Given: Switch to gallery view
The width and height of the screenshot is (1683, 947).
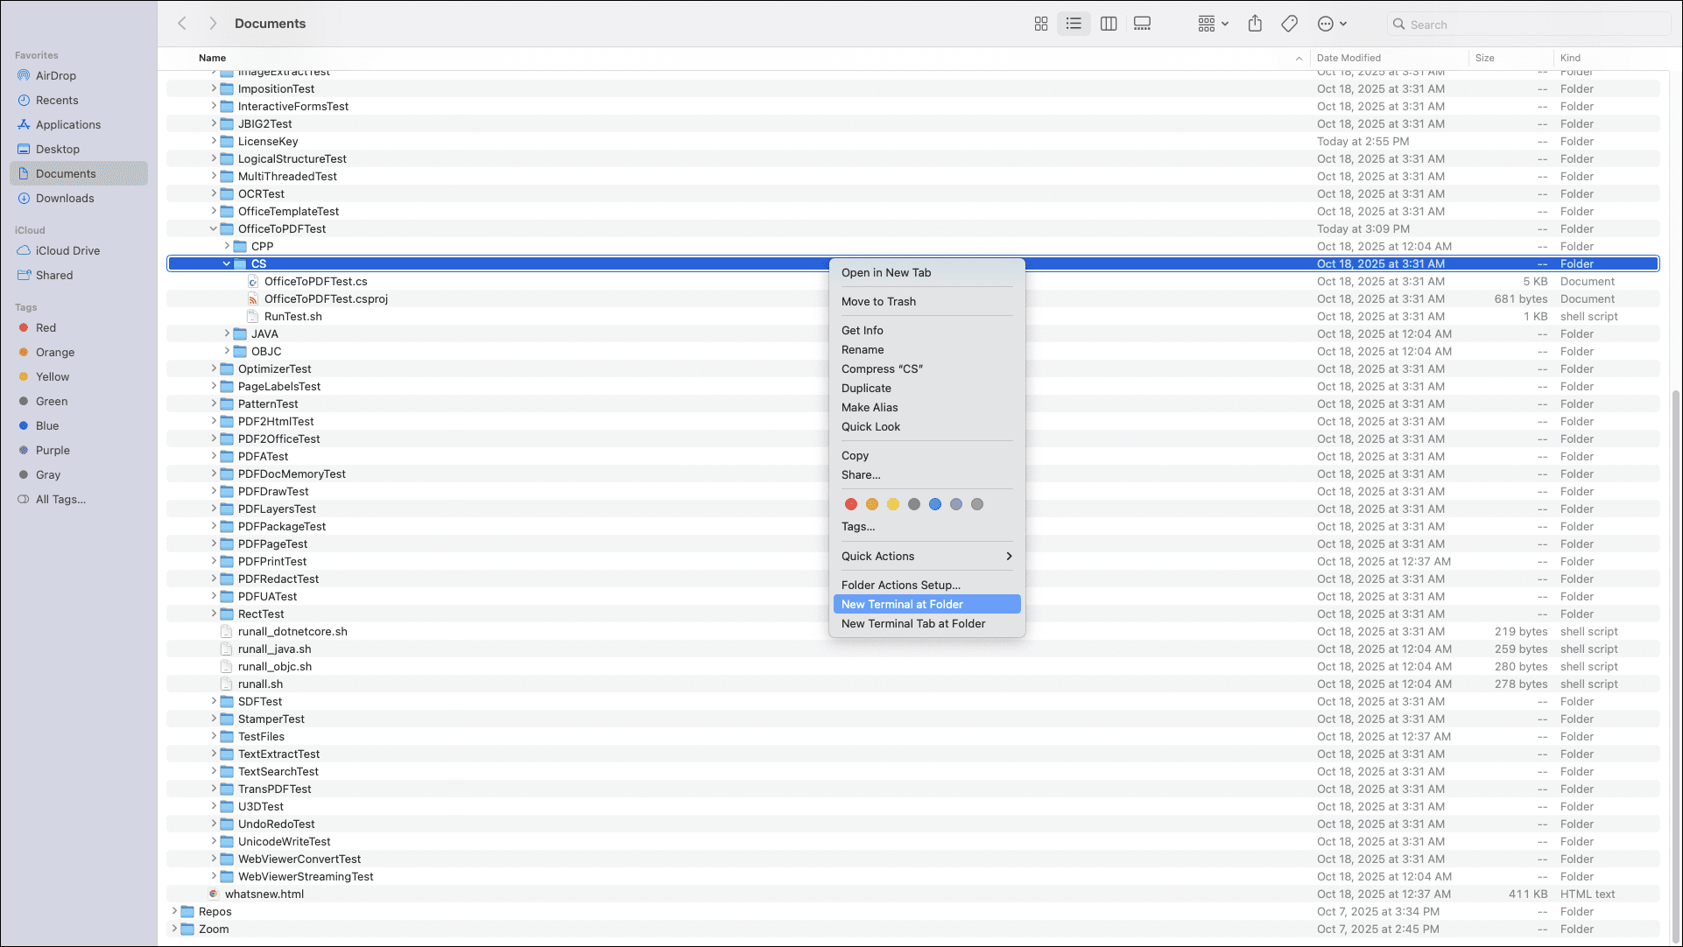Looking at the screenshot, I should 1142,24.
